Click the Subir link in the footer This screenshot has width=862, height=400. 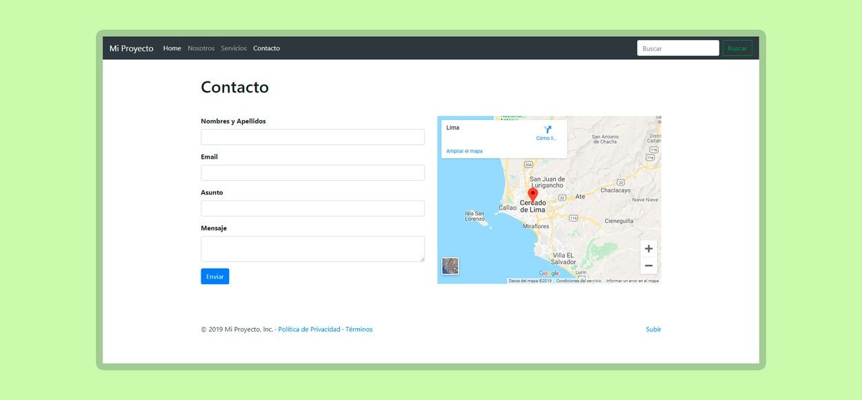coord(653,330)
